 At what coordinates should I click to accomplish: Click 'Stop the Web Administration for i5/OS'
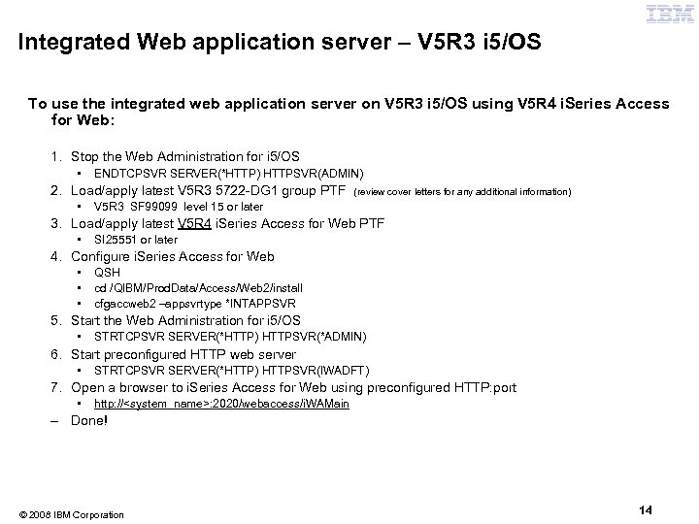tap(185, 156)
